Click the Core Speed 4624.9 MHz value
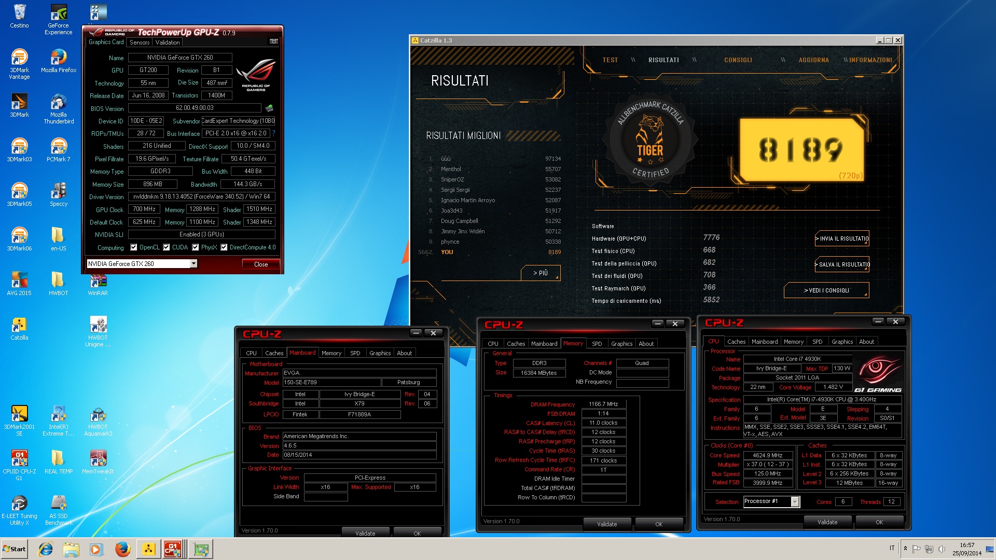The height and width of the screenshot is (560, 996). click(768, 455)
